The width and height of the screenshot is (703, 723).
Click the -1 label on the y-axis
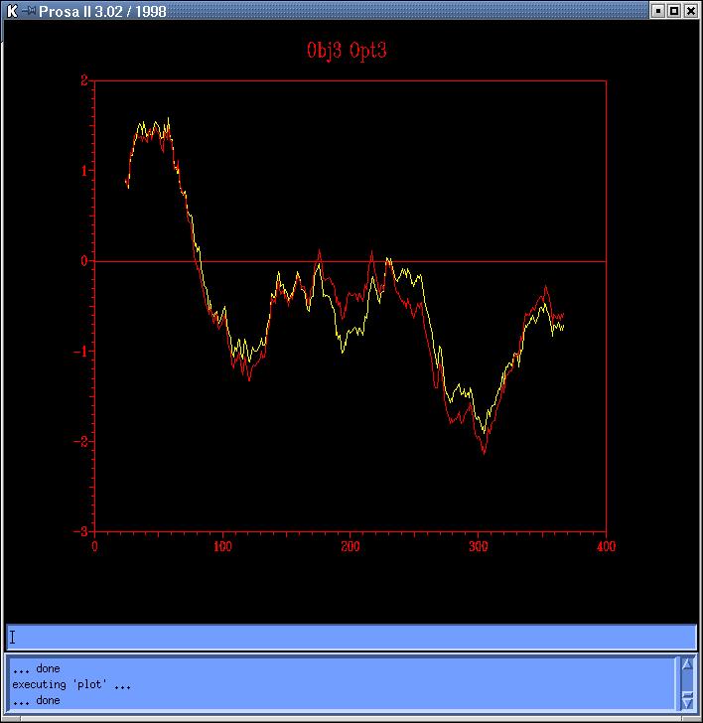click(x=81, y=352)
